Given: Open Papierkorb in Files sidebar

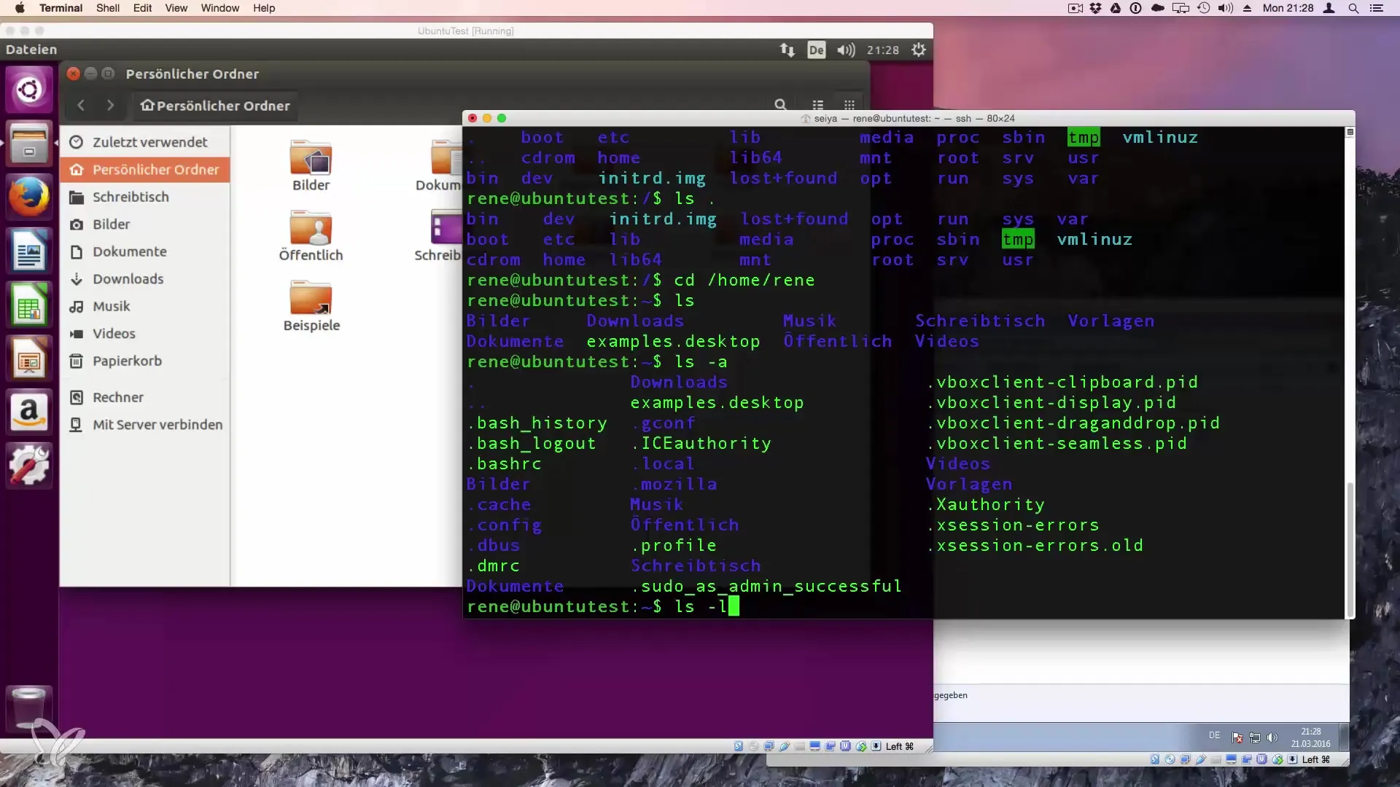Looking at the screenshot, I should (x=145, y=361).
